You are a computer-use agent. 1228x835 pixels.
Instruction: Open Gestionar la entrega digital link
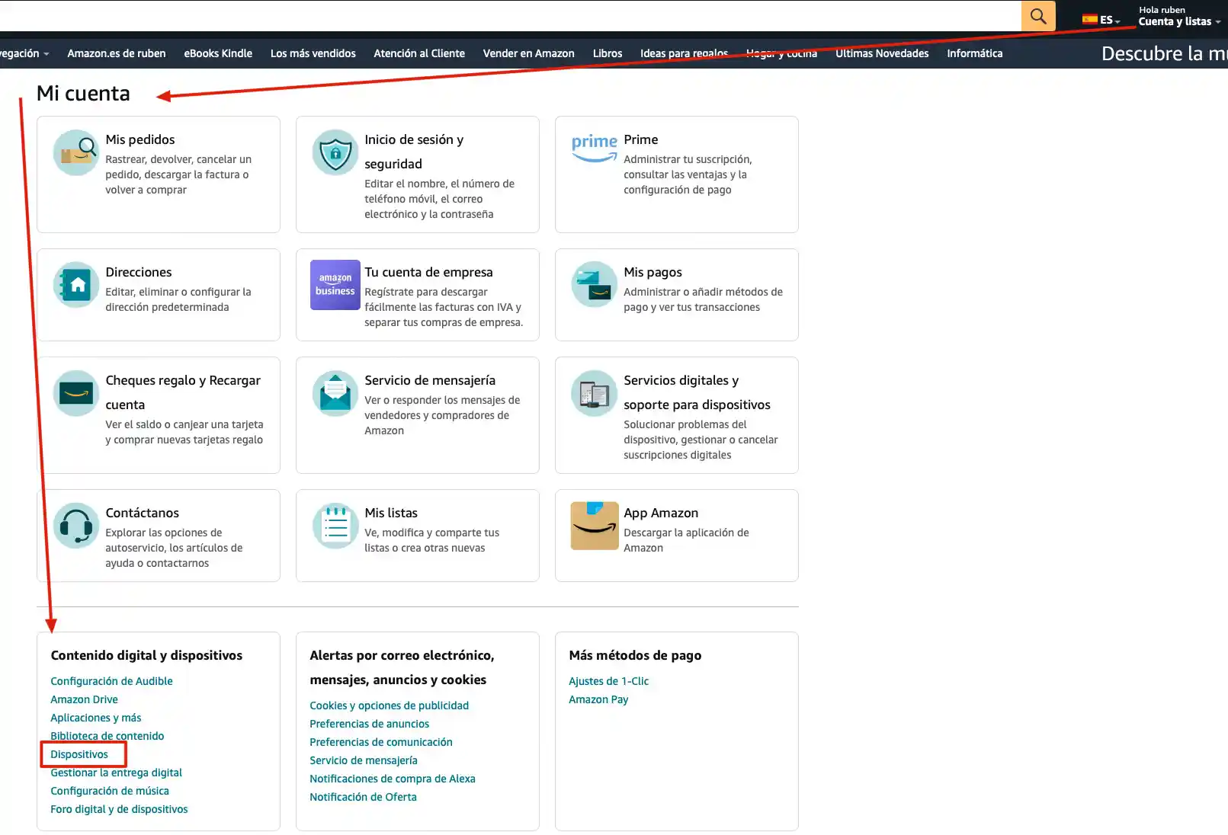click(117, 773)
